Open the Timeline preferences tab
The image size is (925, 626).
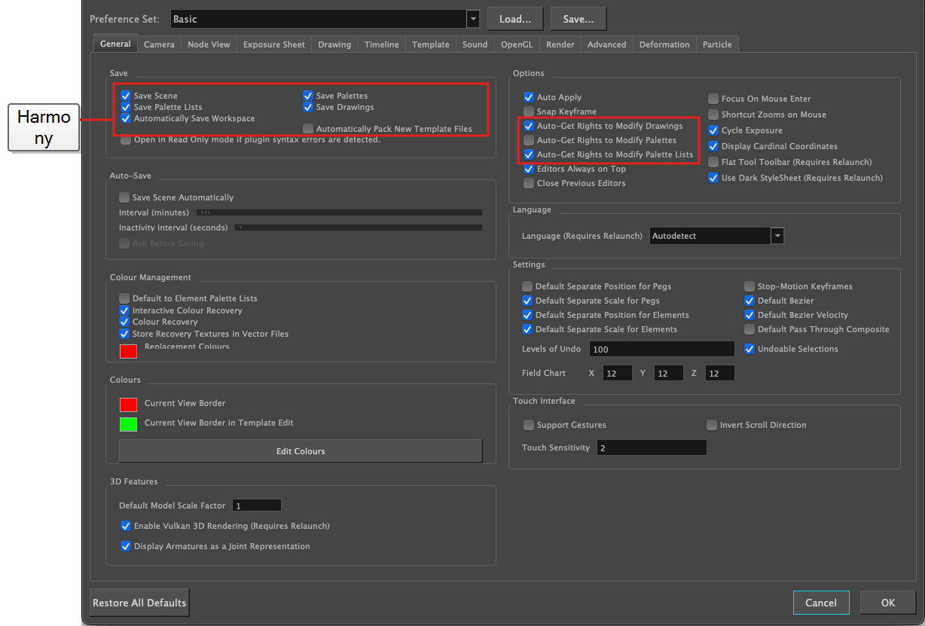pyautogui.click(x=382, y=44)
